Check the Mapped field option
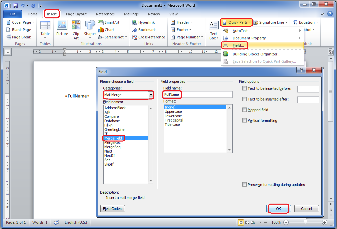Image resolution: width=337 pixels, height=229 pixels. 245,110
